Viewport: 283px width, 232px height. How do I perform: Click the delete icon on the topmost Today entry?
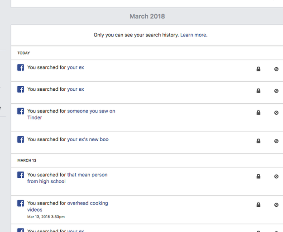point(276,69)
